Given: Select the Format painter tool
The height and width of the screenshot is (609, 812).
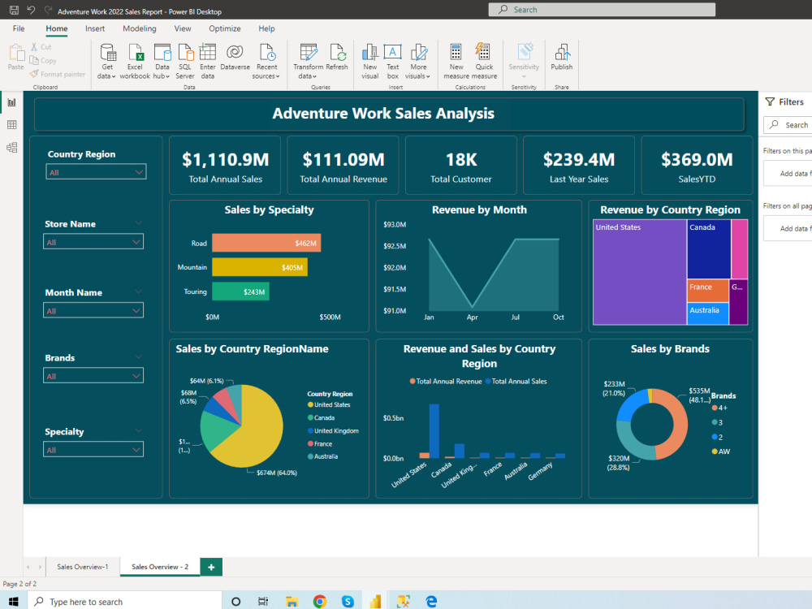Looking at the screenshot, I should tap(58, 74).
